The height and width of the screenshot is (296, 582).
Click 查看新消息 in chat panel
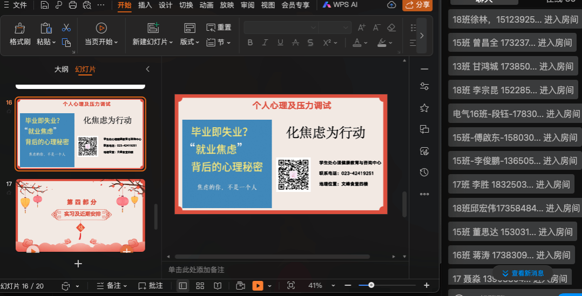tap(523, 273)
